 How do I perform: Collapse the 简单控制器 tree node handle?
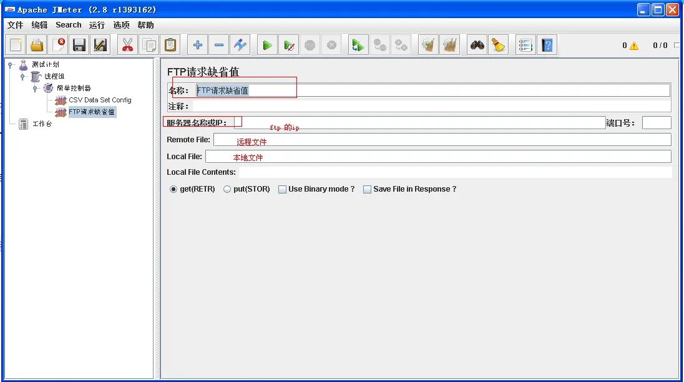coord(35,89)
